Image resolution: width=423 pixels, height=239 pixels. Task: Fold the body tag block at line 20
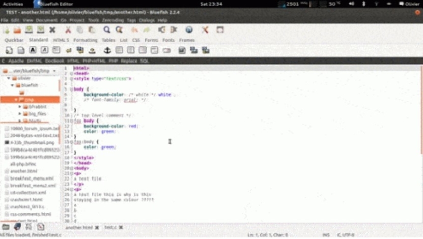(71, 168)
